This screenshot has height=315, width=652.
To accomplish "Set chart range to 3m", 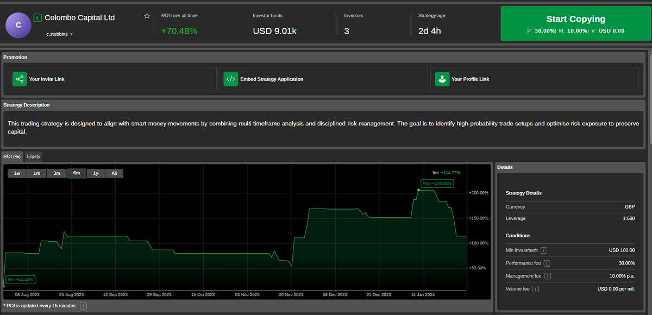I will pyautogui.click(x=57, y=173).
